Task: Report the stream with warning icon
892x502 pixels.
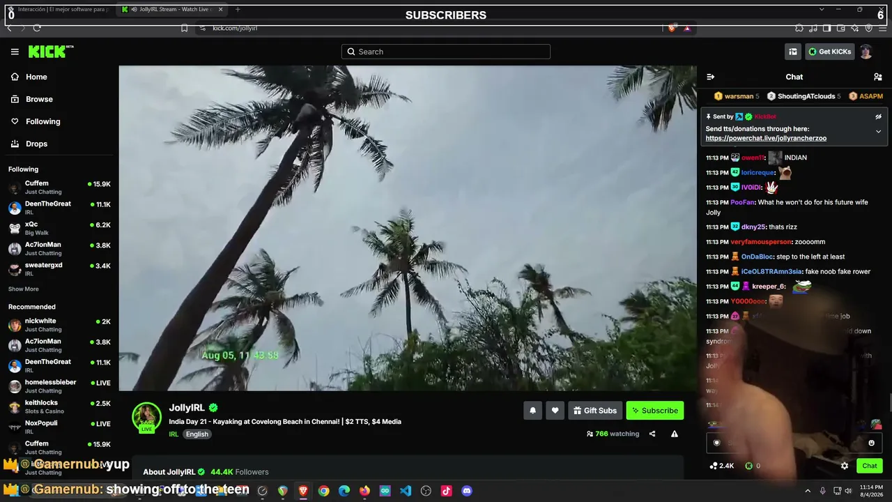Action: [674, 434]
